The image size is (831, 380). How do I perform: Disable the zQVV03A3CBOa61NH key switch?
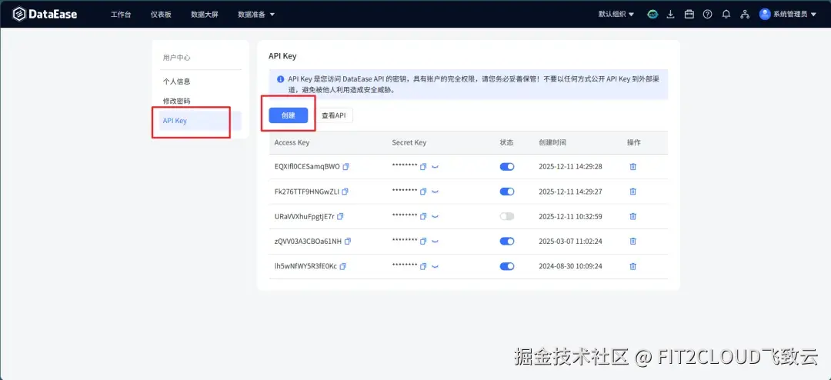[x=507, y=241]
